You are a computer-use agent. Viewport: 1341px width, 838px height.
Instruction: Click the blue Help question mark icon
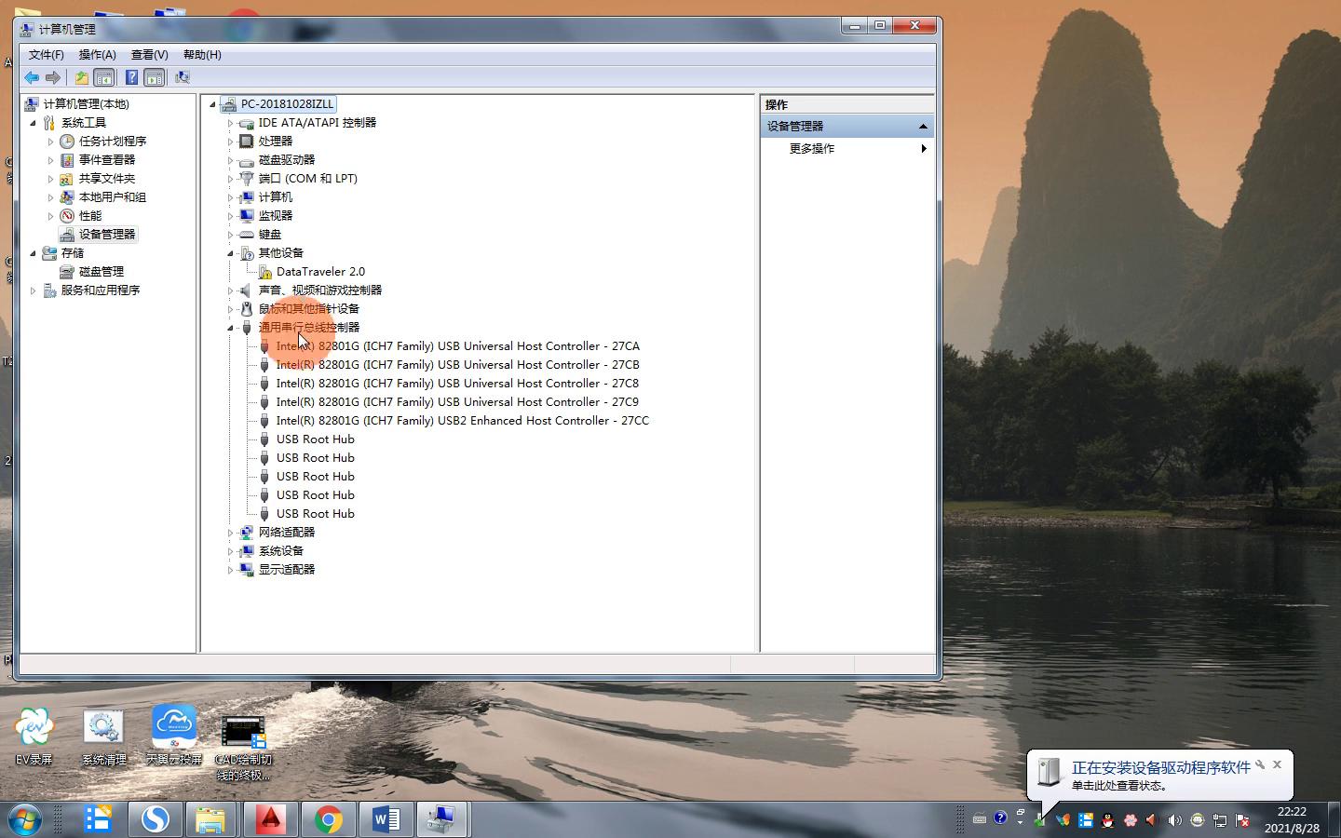132,78
